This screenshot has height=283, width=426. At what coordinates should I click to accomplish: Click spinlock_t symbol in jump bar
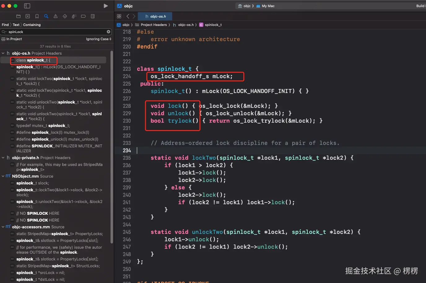click(x=211, y=25)
